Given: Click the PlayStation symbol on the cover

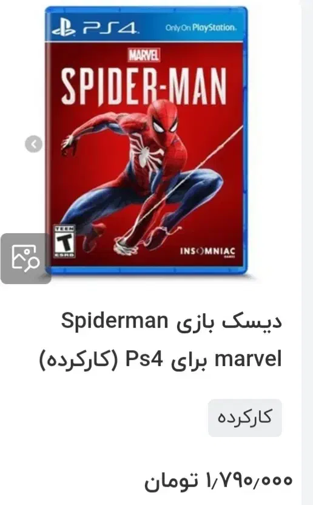Looking at the screenshot, I should point(64,28).
